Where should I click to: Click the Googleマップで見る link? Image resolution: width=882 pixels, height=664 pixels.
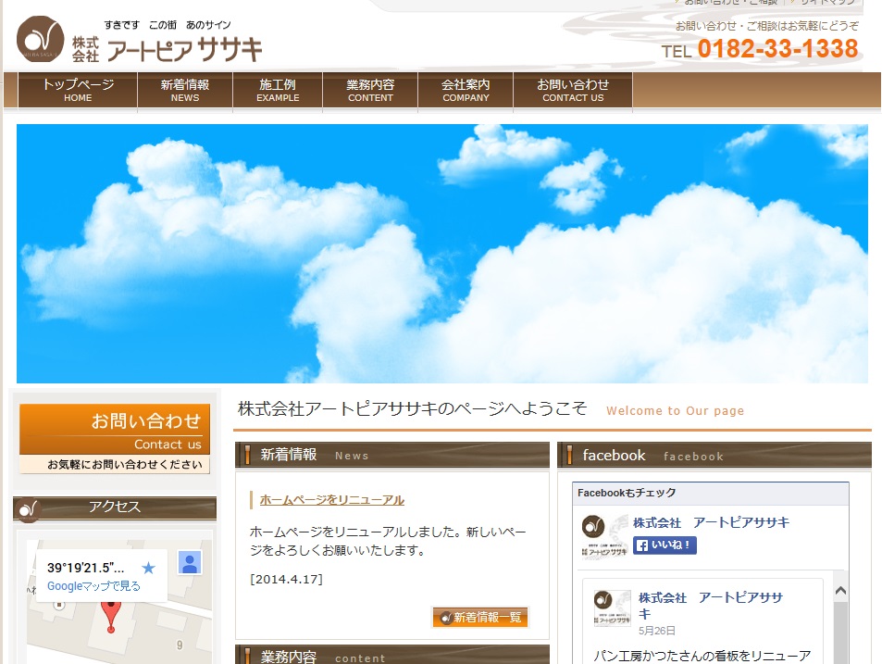93,586
